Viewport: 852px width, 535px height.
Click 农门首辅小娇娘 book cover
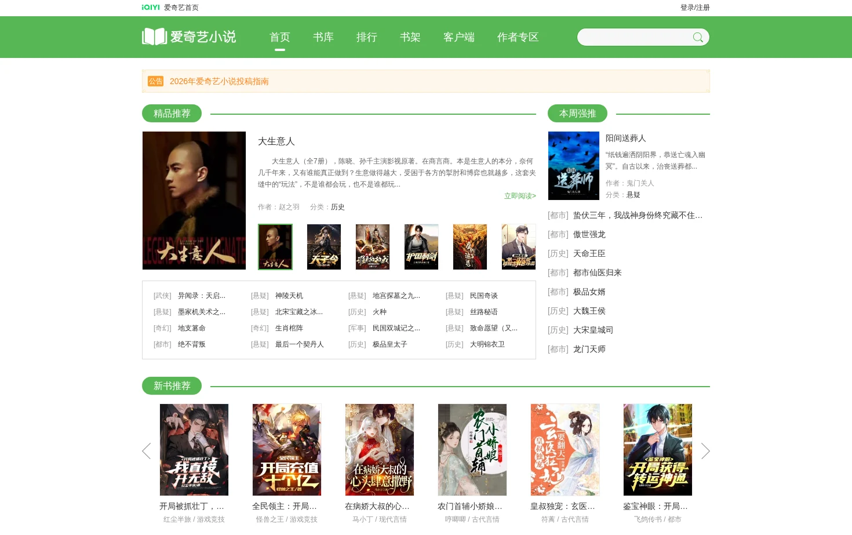472,450
